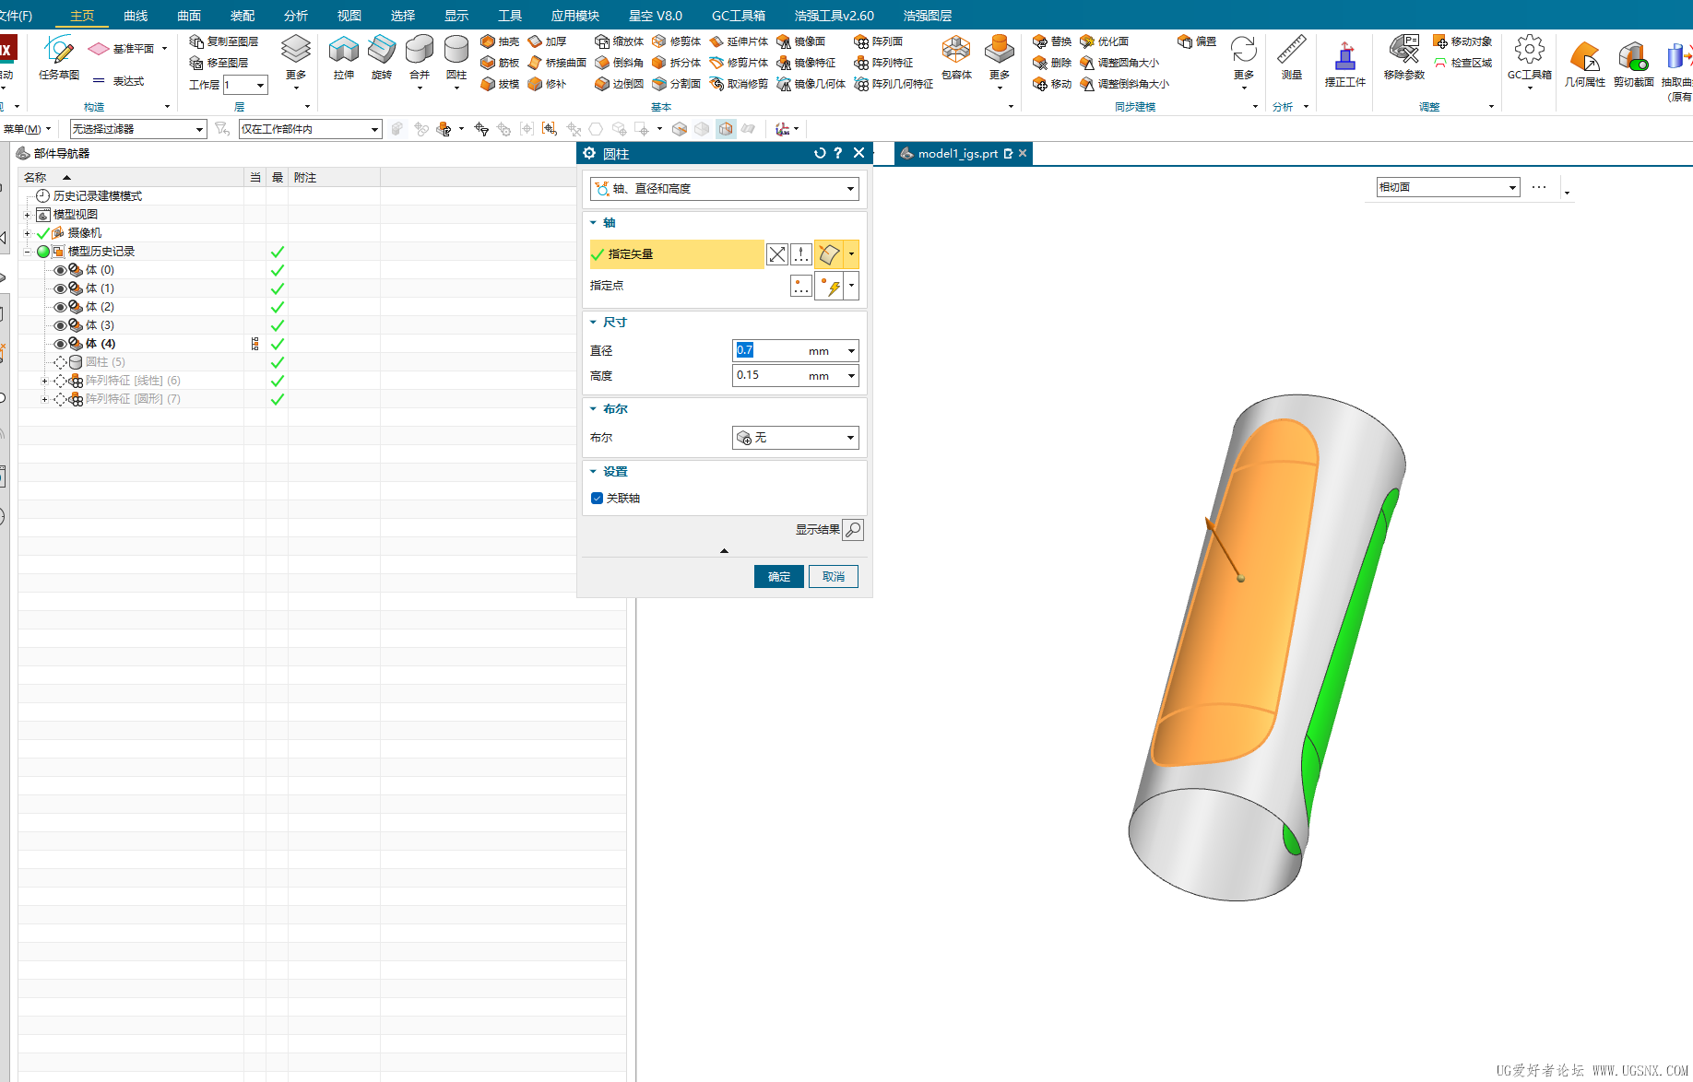Reset the 圆柱 dialog with reset icon

point(819,154)
